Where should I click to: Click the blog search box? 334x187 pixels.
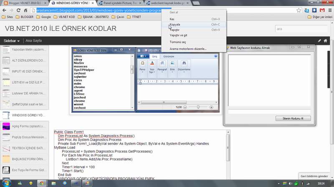click(x=301, y=29)
